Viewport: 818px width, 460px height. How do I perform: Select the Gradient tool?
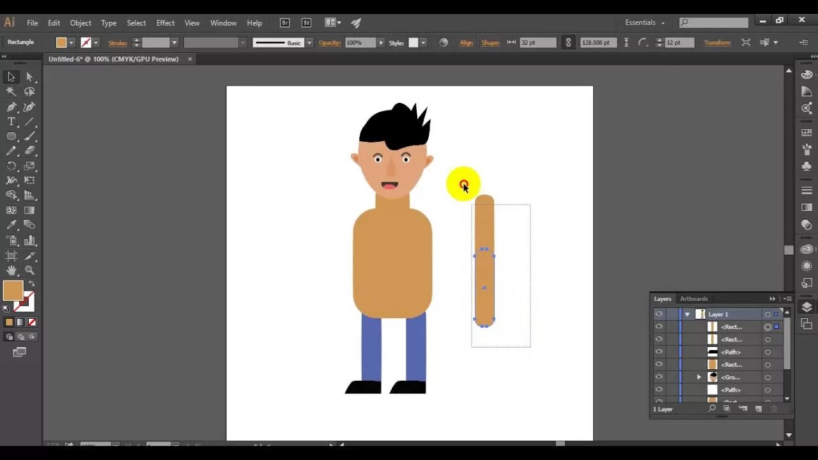(29, 210)
